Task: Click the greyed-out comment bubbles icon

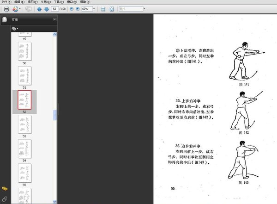Action: (28, 9)
